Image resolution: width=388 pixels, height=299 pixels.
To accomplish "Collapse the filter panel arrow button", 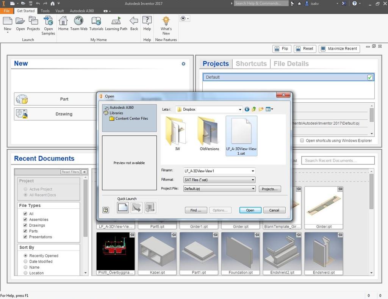I will (x=84, y=172).
